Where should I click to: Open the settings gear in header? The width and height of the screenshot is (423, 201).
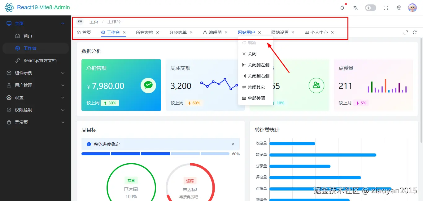click(x=399, y=8)
